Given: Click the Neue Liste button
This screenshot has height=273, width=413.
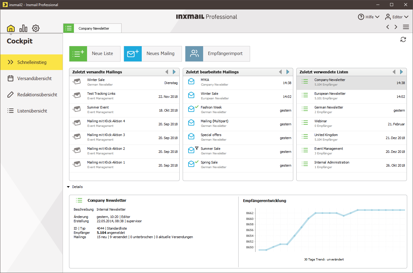Looking at the screenshot, I should click(x=95, y=53).
